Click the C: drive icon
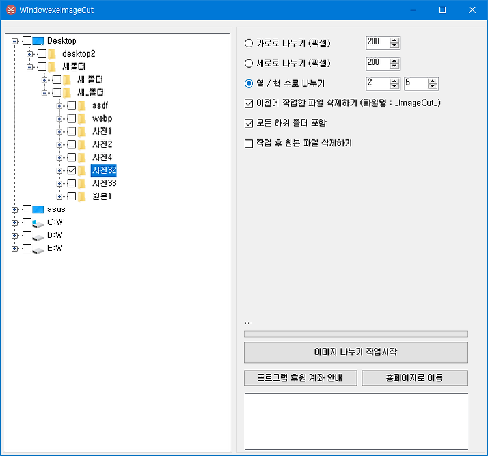The image size is (488, 456). [38, 222]
